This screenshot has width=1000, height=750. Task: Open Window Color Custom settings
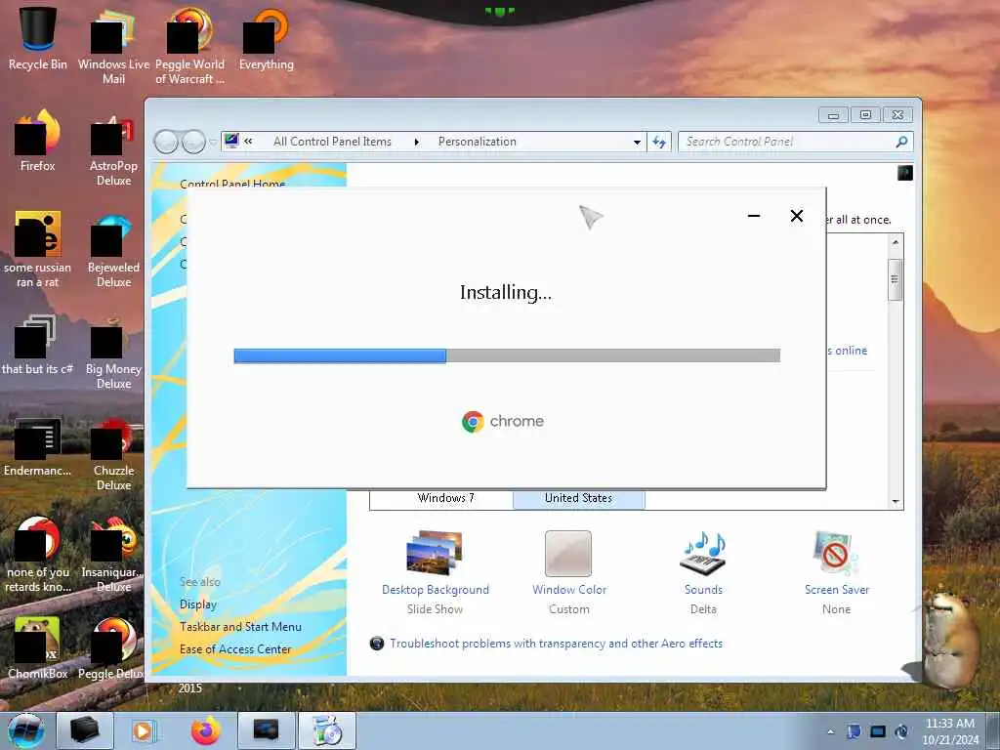(x=569, y=572)
